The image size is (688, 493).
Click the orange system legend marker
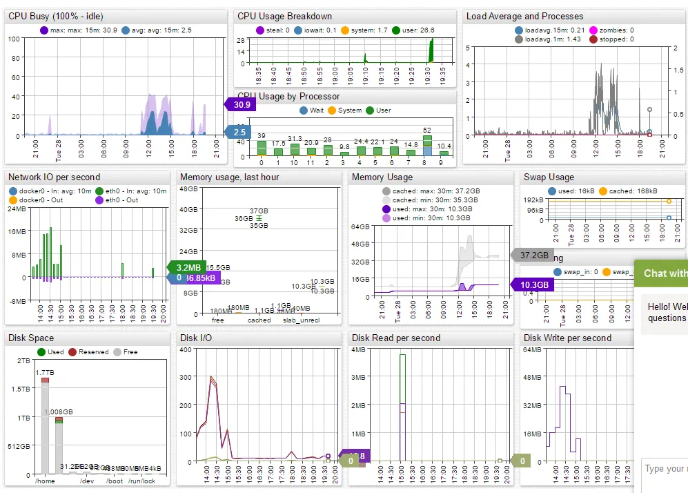[x=345, y=30]
